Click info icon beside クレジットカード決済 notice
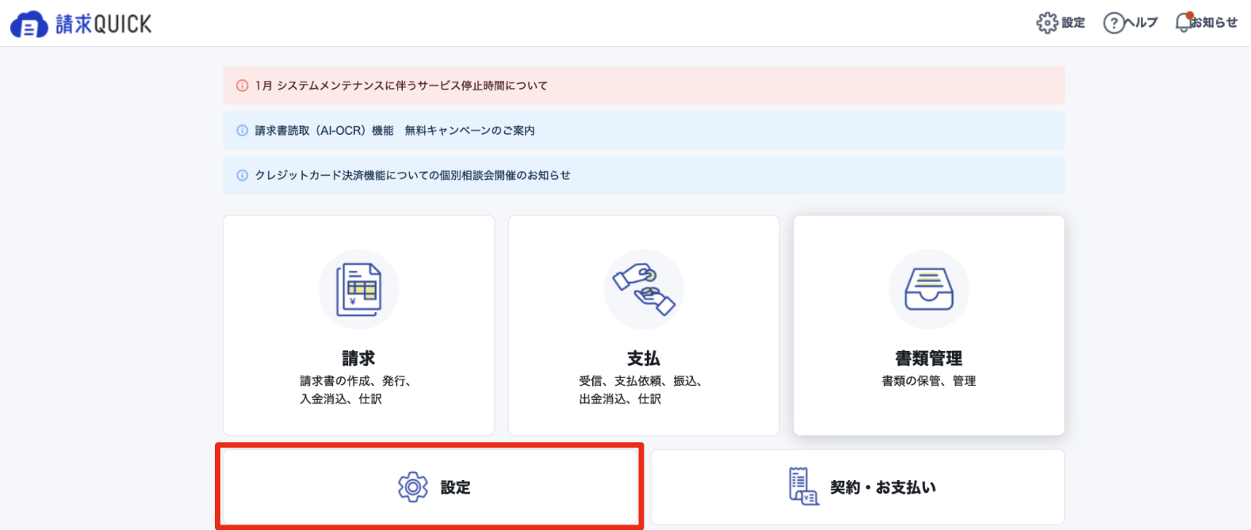The height and width of the screenshot is (530, 1251). point(243,175)
